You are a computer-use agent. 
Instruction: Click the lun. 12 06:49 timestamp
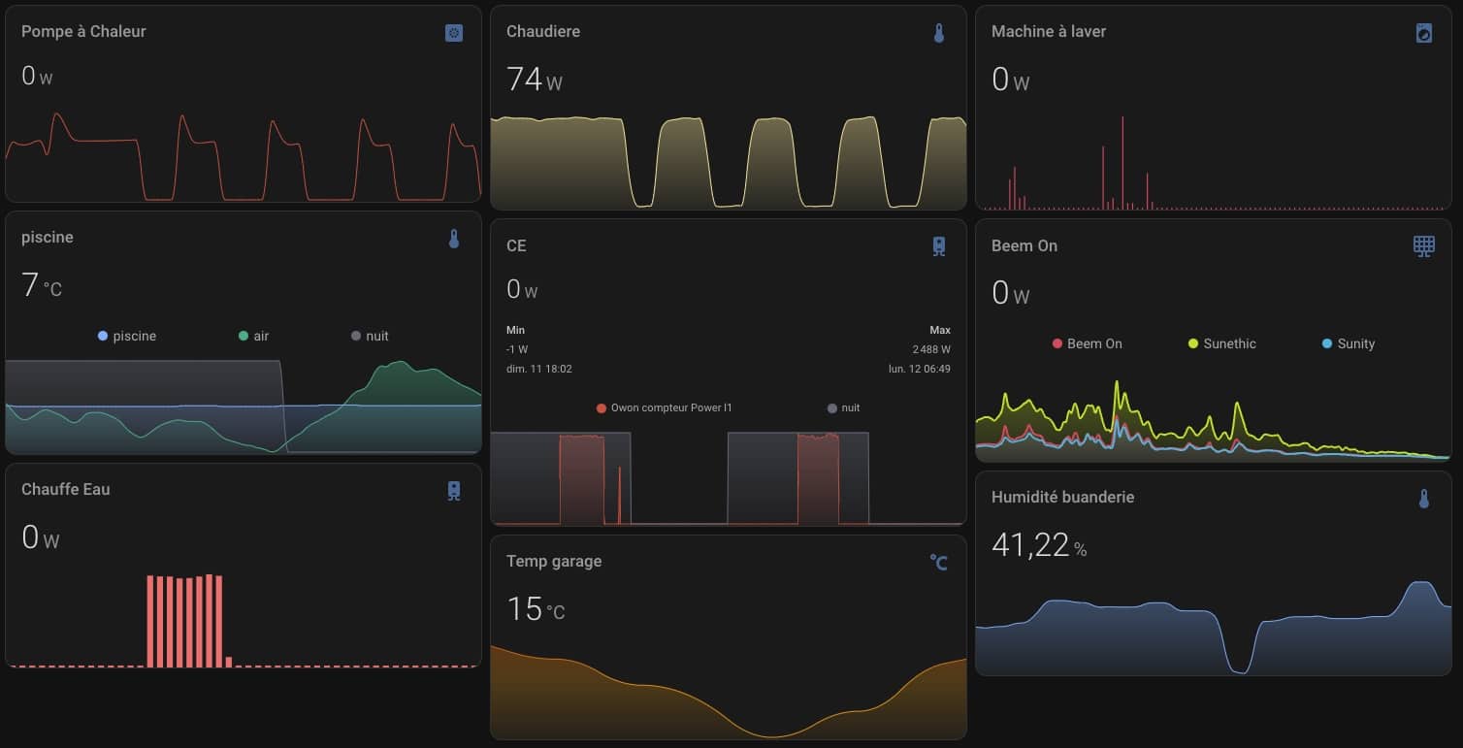[x=920, y=369]
